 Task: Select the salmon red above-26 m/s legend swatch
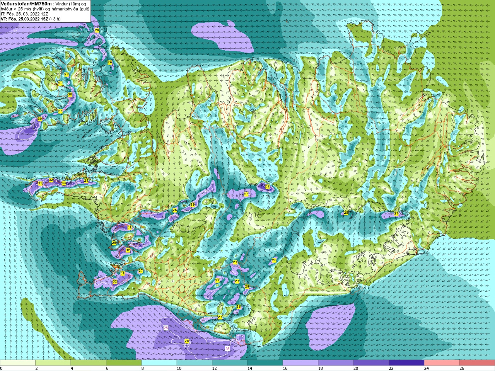pos(477,363)
